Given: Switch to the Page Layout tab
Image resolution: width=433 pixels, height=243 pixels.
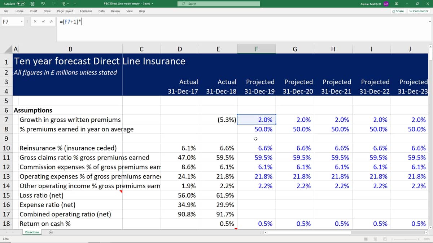Looking at the screenshot, I should 65,11.
